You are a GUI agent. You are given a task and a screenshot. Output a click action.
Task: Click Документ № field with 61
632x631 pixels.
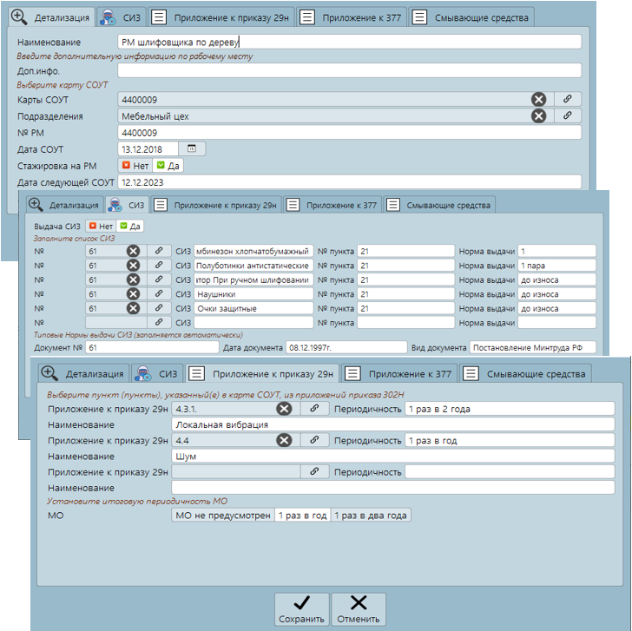(153, 347)
